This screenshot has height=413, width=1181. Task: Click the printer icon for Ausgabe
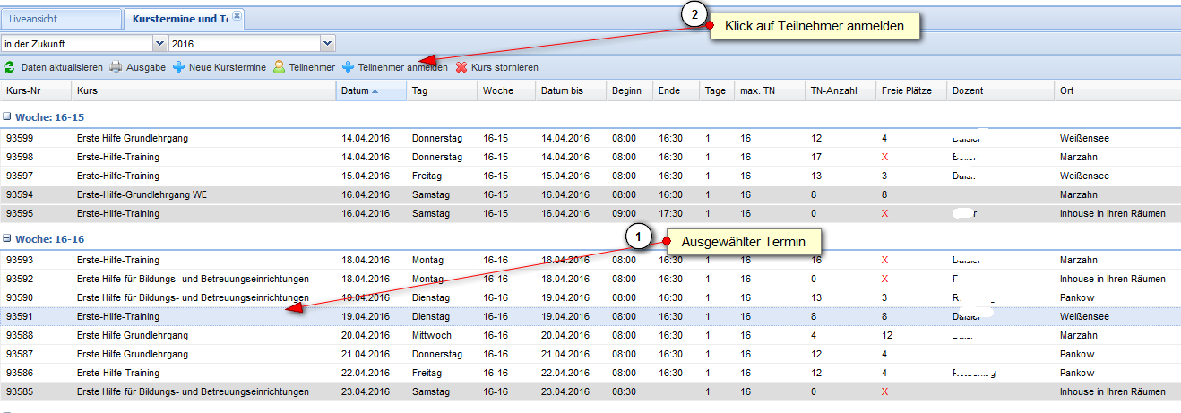(116, 67)
